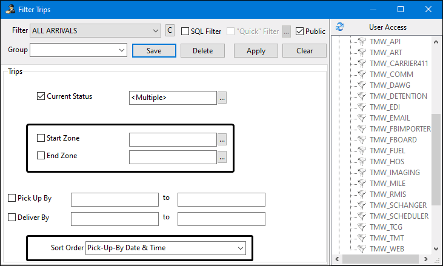The height and width of the screenshot is (266, 443).
Task: Click the Current Status <Multiple> field
Action: tap(173, 98)
